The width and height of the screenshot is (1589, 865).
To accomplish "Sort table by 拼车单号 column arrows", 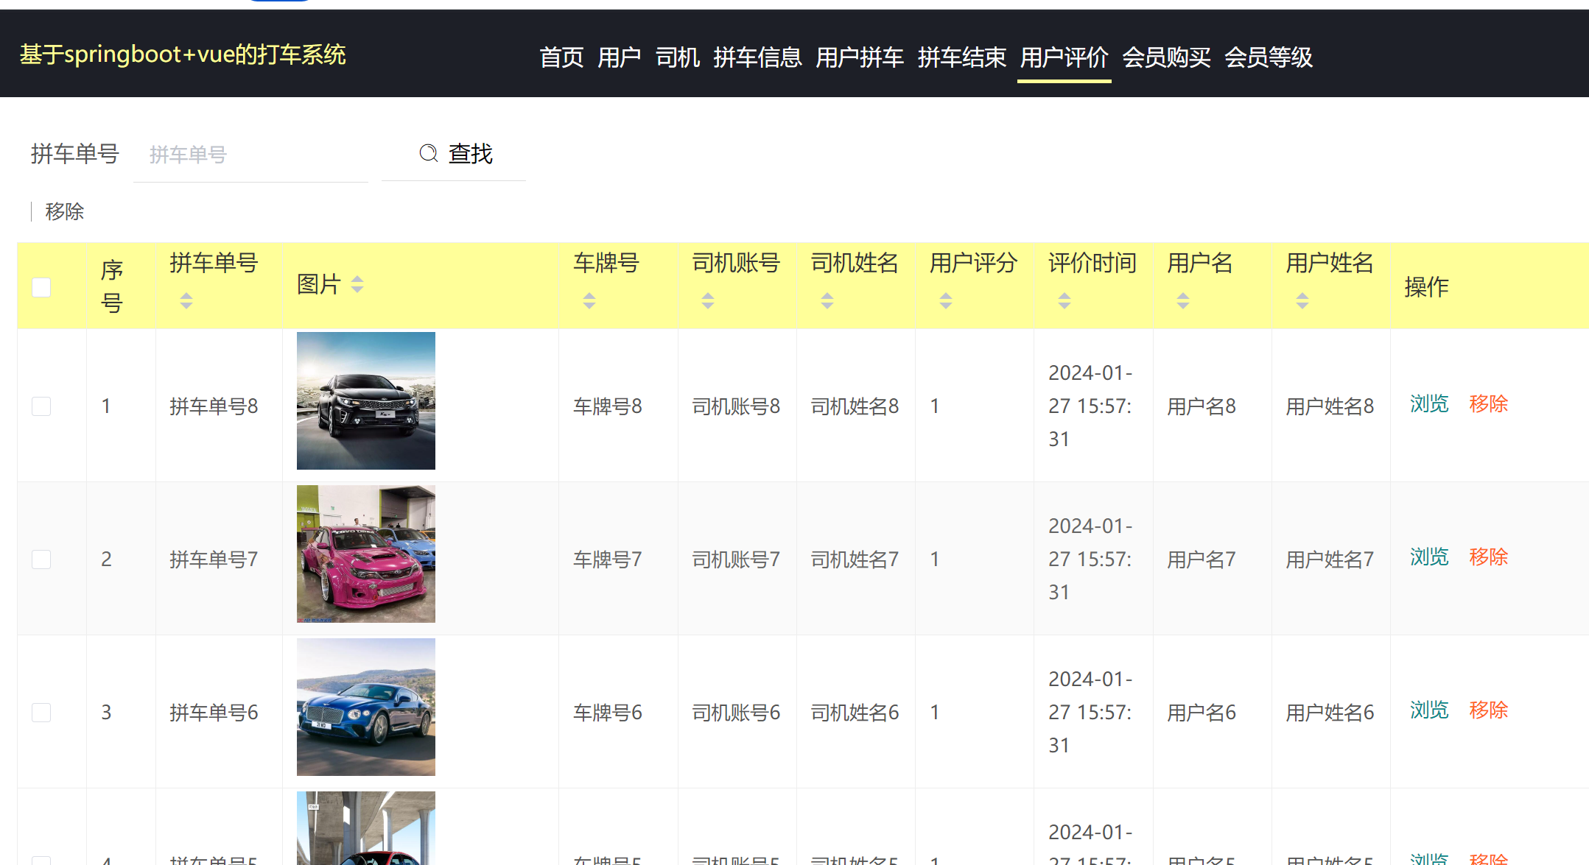I will pyautogui.click(x=186, y=301).
